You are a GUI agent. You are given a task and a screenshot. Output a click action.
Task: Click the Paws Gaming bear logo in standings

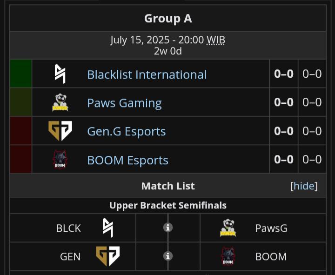[x=60, y=102]
